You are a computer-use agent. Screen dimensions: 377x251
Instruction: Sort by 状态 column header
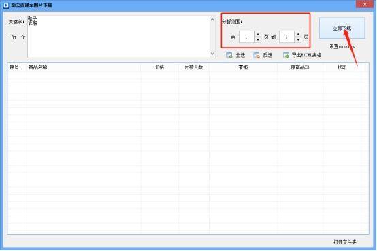[342, 67]
